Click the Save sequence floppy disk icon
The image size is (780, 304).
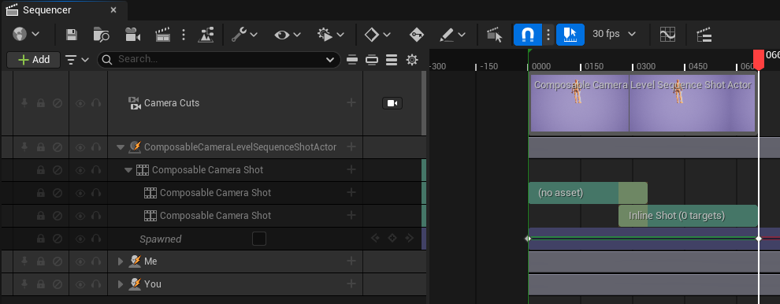point(72,35)
